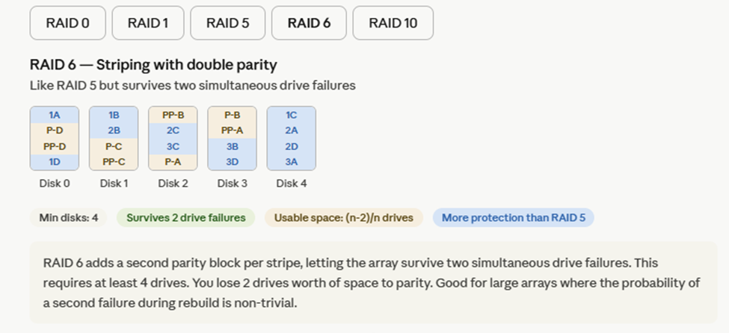Select the RAID 1 tab
729x333 pixels.
pos(148,23)
